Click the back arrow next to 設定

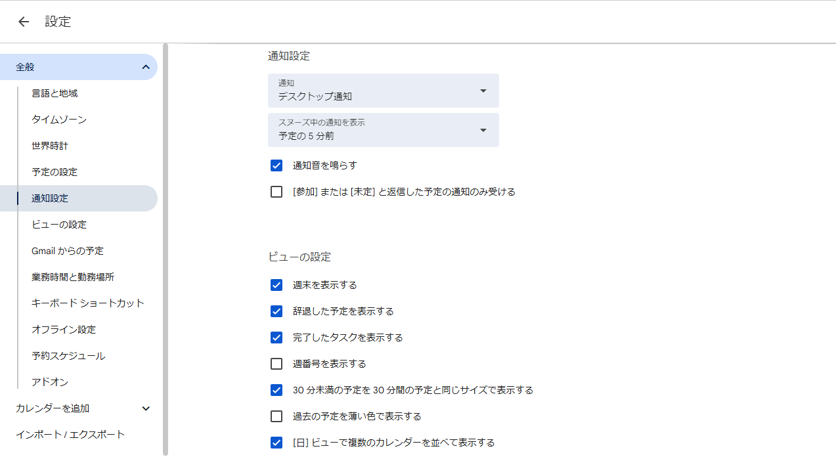24,22
